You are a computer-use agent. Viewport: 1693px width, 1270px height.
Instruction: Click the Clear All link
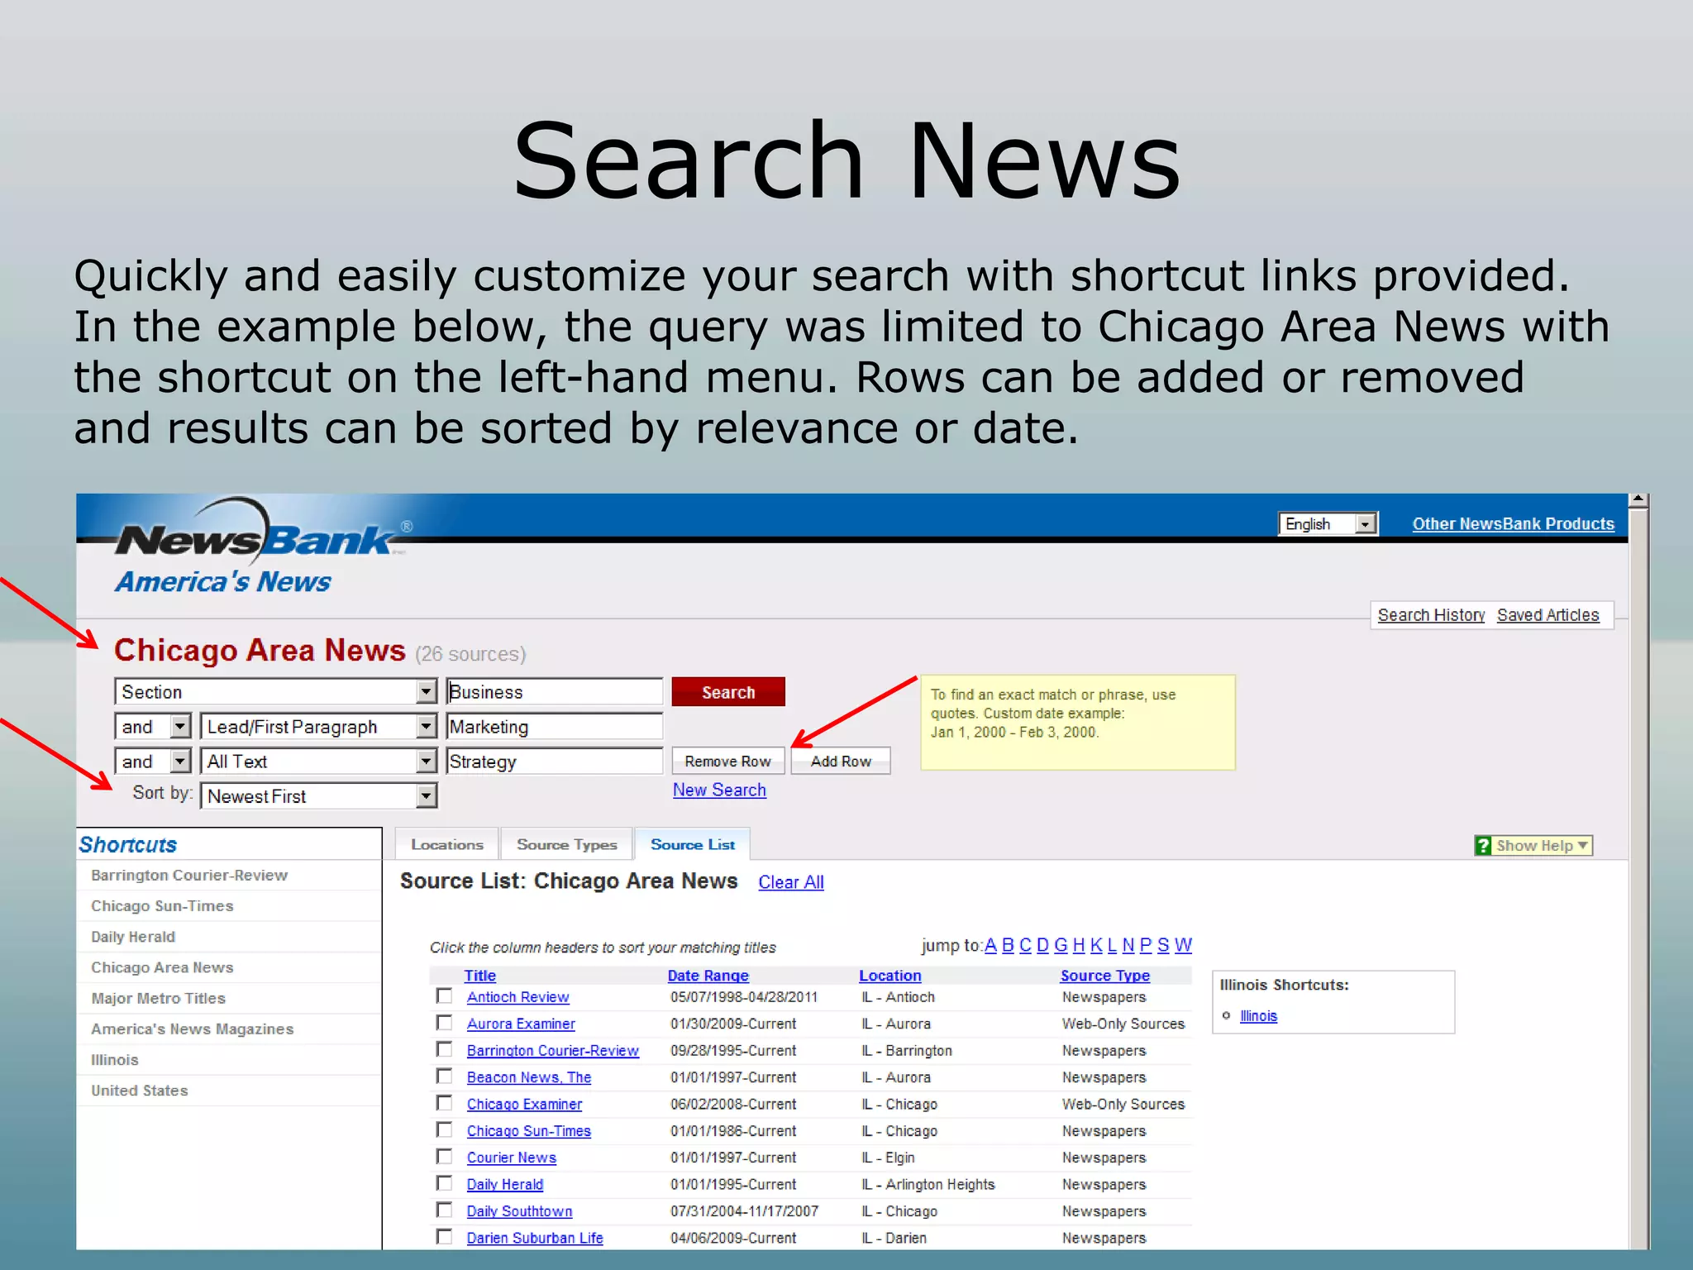click(791, 882)
